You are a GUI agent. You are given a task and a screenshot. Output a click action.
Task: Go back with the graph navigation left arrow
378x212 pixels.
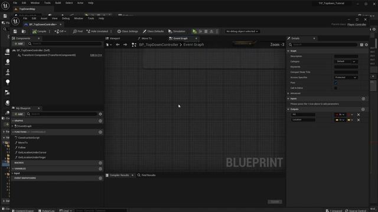pos(118,45)
